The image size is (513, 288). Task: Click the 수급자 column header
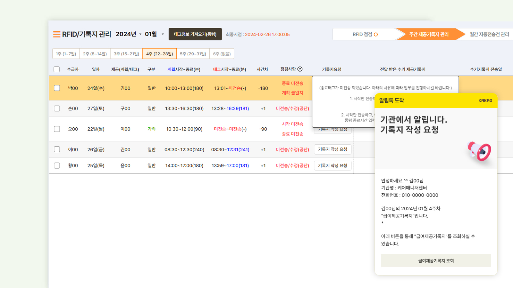(73, 69)
